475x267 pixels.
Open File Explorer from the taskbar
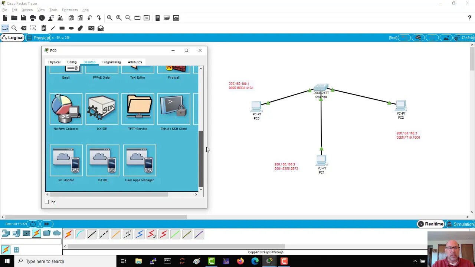pos(138,261)
